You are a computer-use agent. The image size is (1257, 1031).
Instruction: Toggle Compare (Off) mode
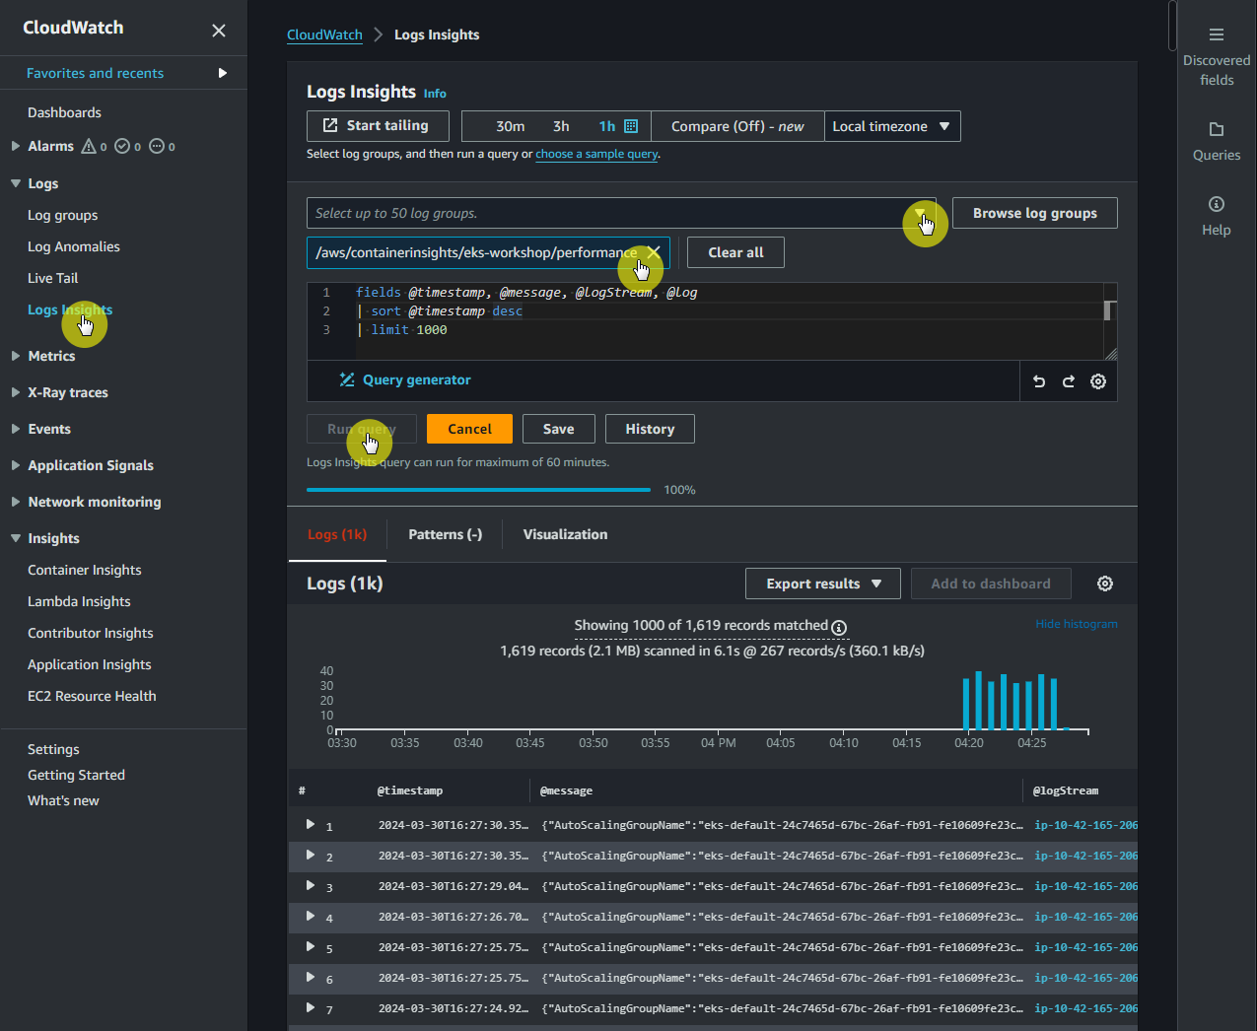coord(737,126)
